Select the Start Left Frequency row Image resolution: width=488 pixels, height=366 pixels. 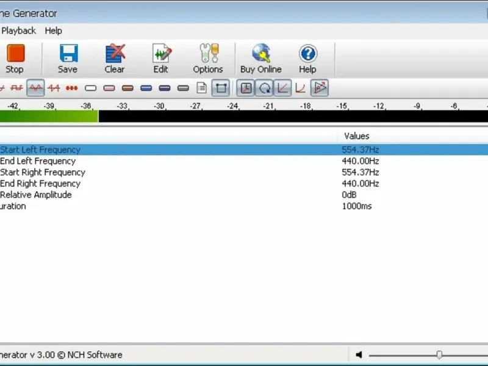tap(244, 149)
